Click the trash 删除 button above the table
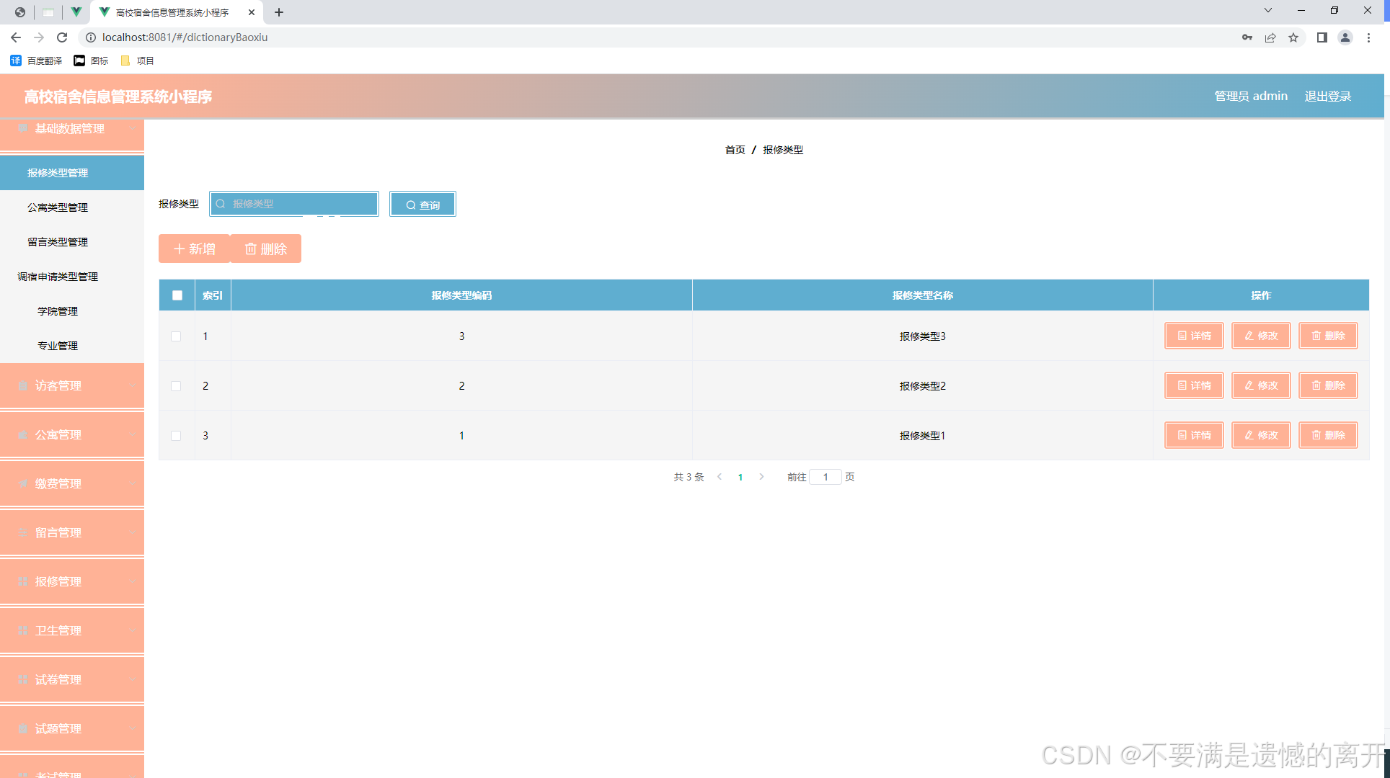1390x778 pixels. point(266,249)
